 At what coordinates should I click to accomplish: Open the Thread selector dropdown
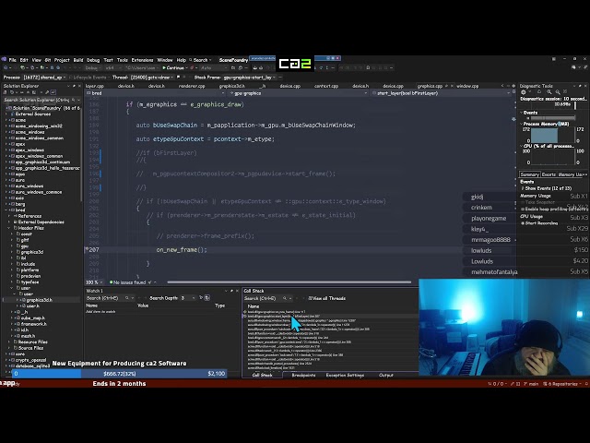click(x=152, y=78)
